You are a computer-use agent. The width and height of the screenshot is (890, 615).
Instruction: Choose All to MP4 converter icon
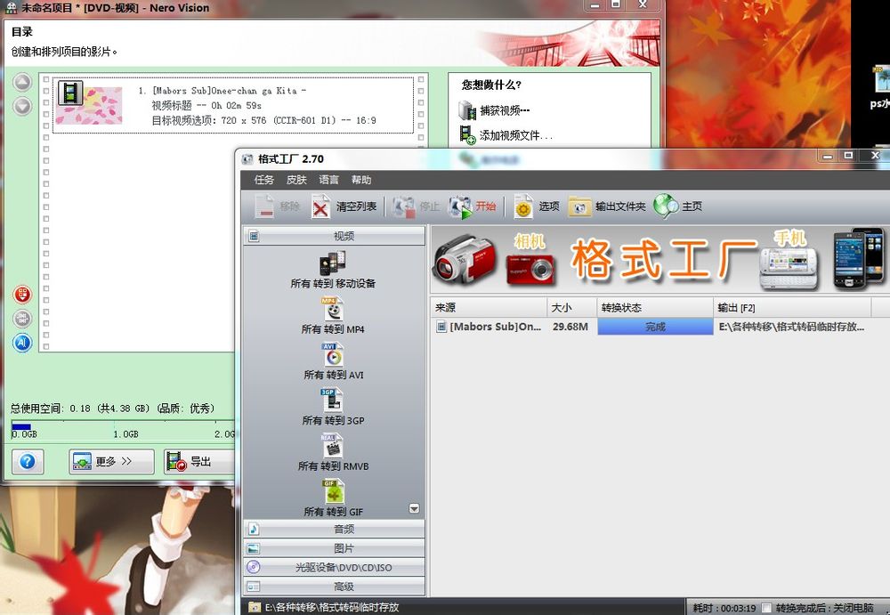[x=333, y=310]
